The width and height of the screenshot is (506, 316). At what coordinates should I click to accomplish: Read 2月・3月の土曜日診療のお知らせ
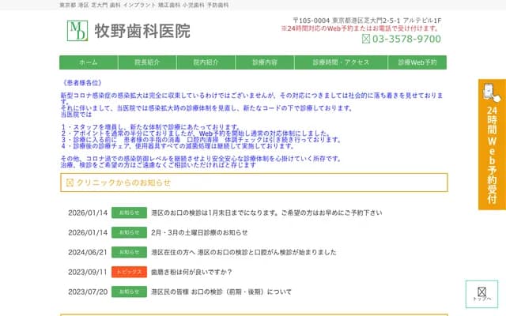coord(199,232)
